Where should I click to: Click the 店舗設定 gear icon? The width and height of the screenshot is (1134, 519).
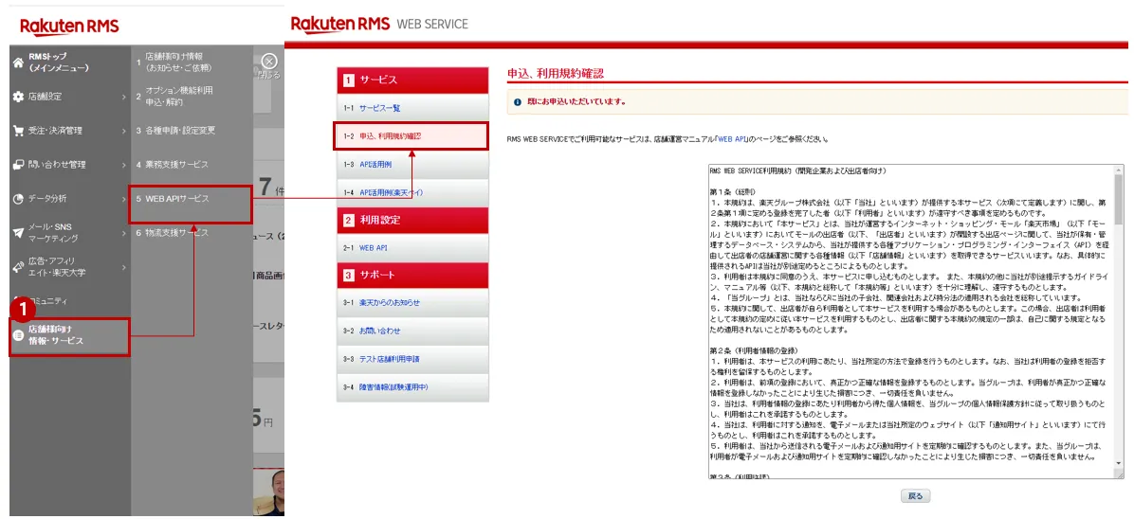tap(18, 97)
